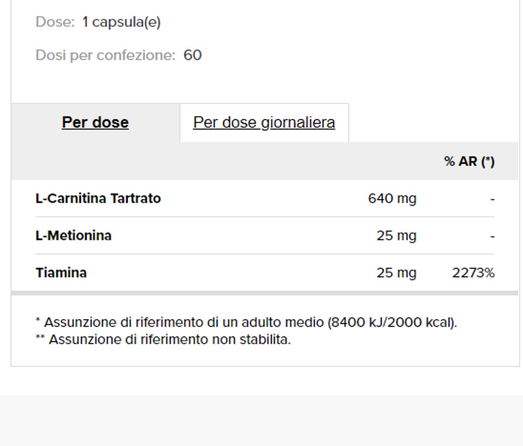The height and width of the screenshot is (446, 523).
Task: Click the L-Metionina ingredient name
Action: (73, 236)
